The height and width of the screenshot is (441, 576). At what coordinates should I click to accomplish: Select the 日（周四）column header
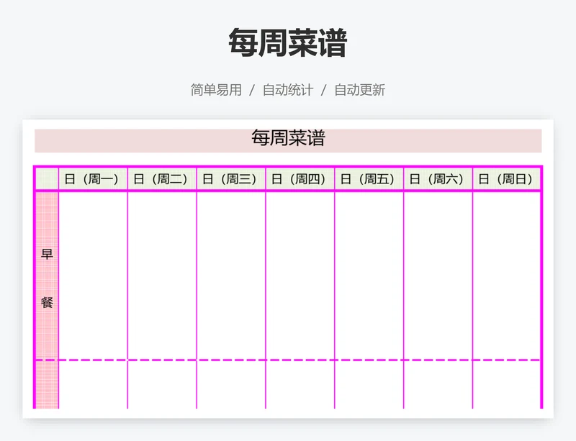point(300,179)
